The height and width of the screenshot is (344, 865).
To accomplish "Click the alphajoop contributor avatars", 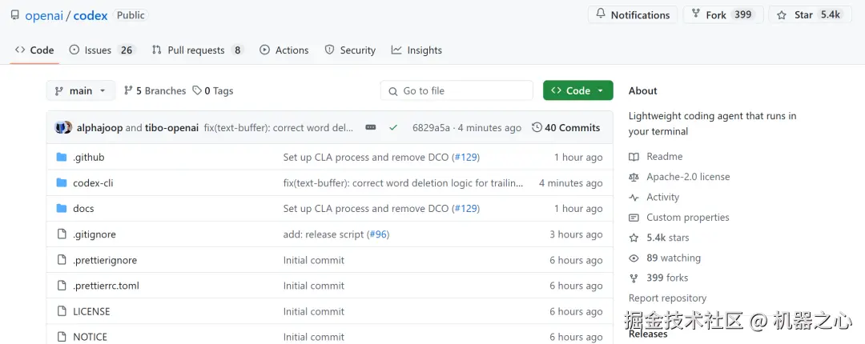I will click(63, 128).
